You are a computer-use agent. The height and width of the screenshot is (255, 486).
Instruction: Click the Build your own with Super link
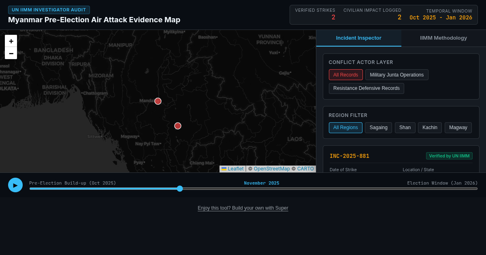(243, 208)
